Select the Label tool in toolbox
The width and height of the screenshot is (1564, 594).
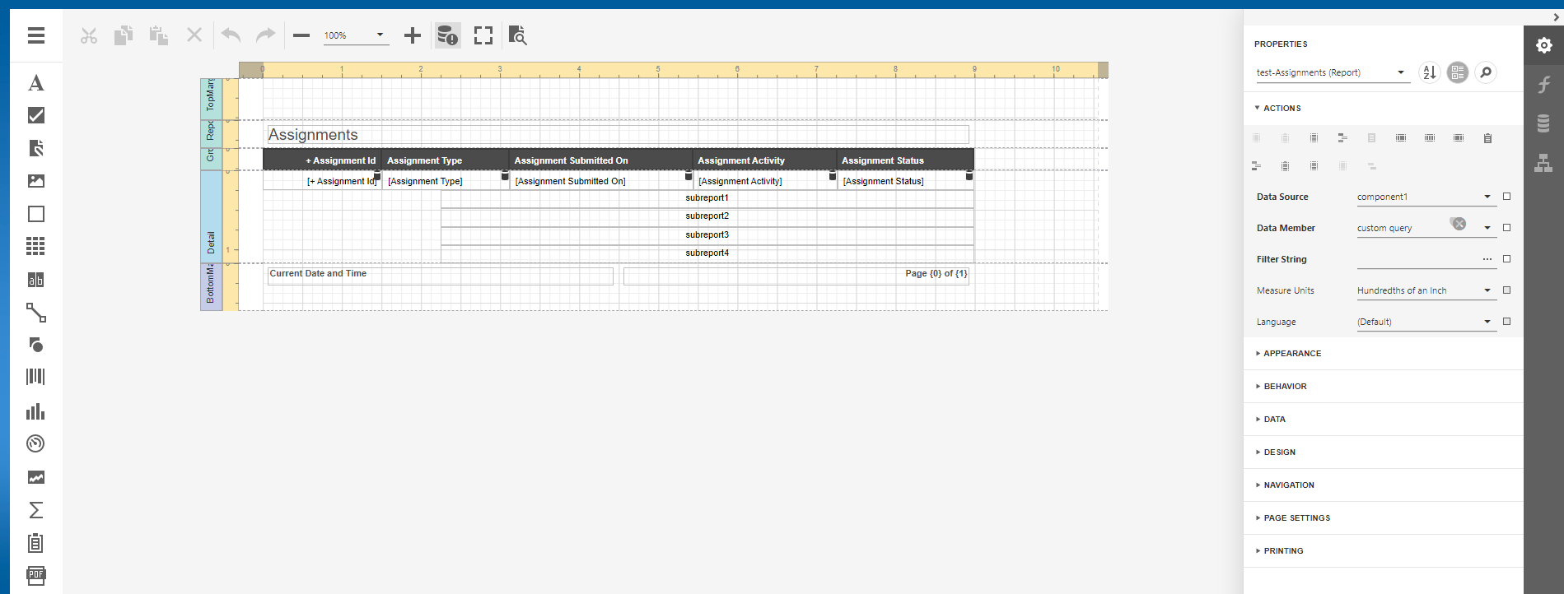point(36,83)
